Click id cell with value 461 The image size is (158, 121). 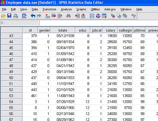[x=30, y=96]
